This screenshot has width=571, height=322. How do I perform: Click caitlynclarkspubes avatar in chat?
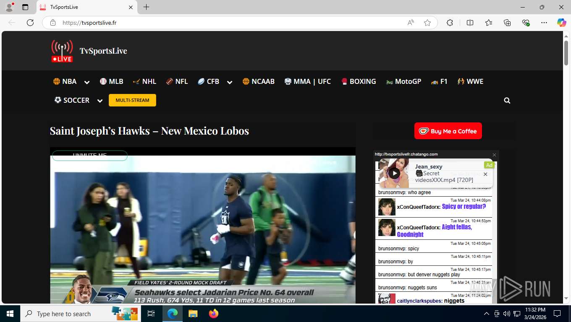[x=387, y=299]
